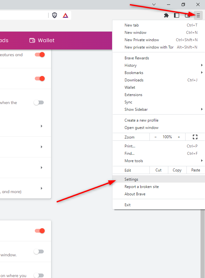Expand the Show Sidebar submenu

(158, 109)
